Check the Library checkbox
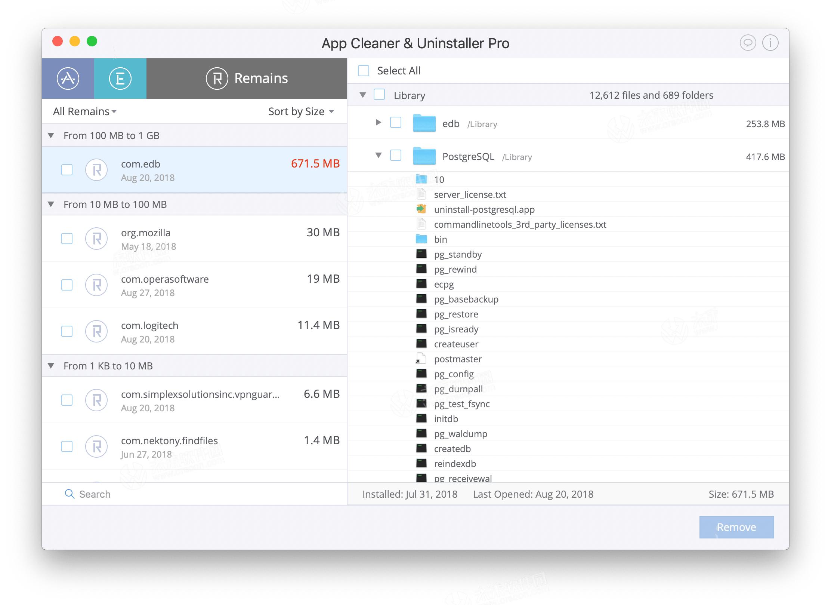Viewport: 831px width, 605px height. click(x=379, y=95)
